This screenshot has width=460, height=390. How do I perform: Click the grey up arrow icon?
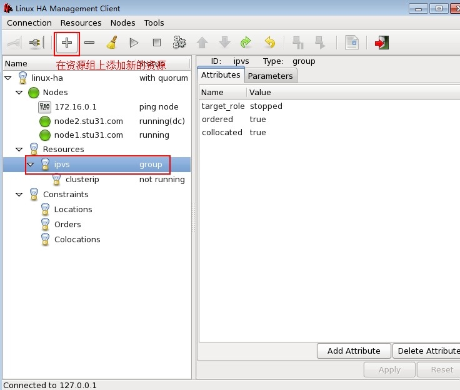(x=202, y=43)
